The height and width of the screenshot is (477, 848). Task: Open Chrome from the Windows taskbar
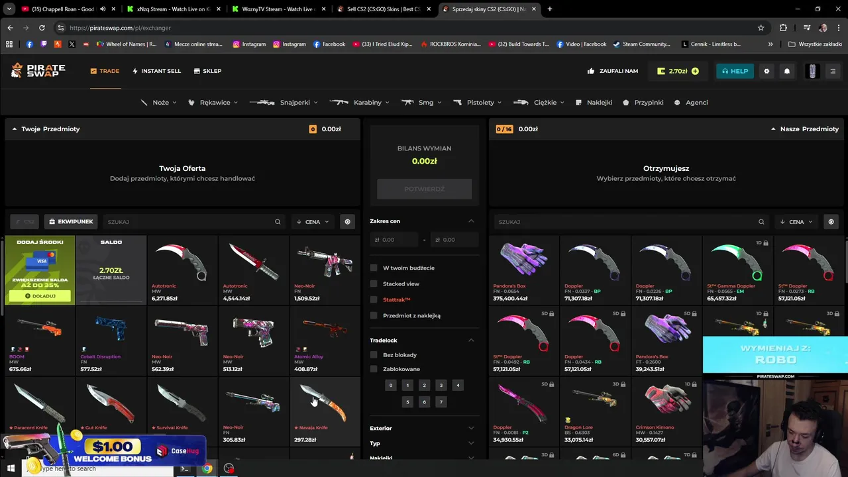[x=207, y=468]
